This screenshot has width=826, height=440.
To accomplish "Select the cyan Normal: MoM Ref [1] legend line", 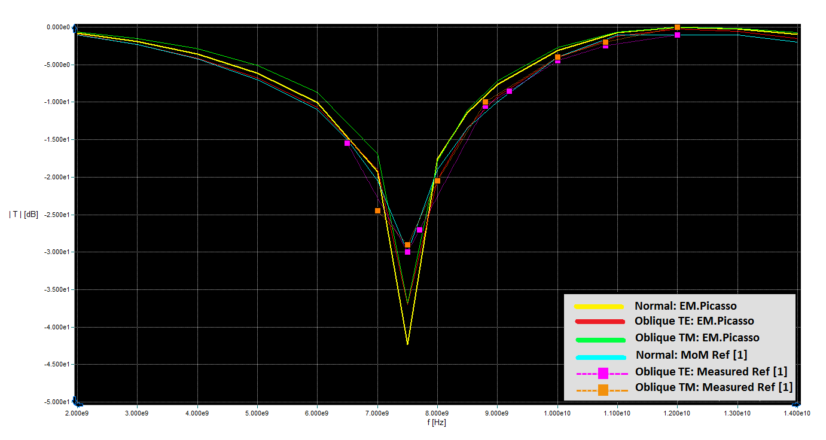I will coord(599,357).
